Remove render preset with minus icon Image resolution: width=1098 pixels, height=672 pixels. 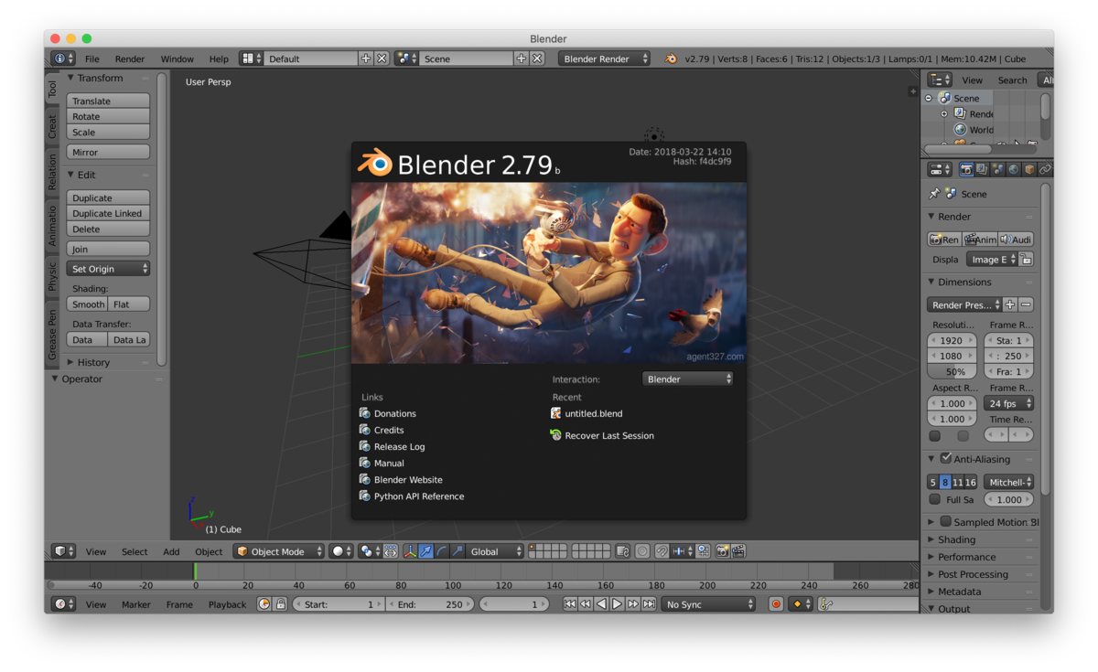(1026, 304)
